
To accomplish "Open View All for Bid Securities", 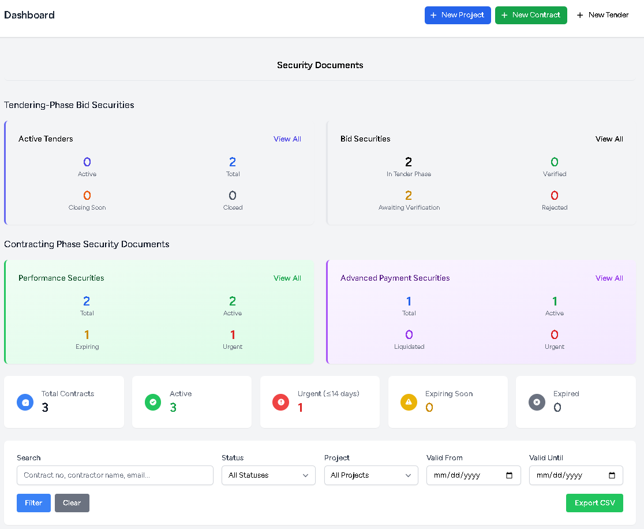I will click(x=609, y=139).
